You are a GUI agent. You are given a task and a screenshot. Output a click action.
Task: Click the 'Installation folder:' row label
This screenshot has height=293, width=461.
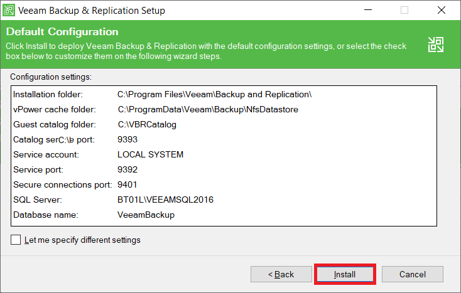coord(48,94)
